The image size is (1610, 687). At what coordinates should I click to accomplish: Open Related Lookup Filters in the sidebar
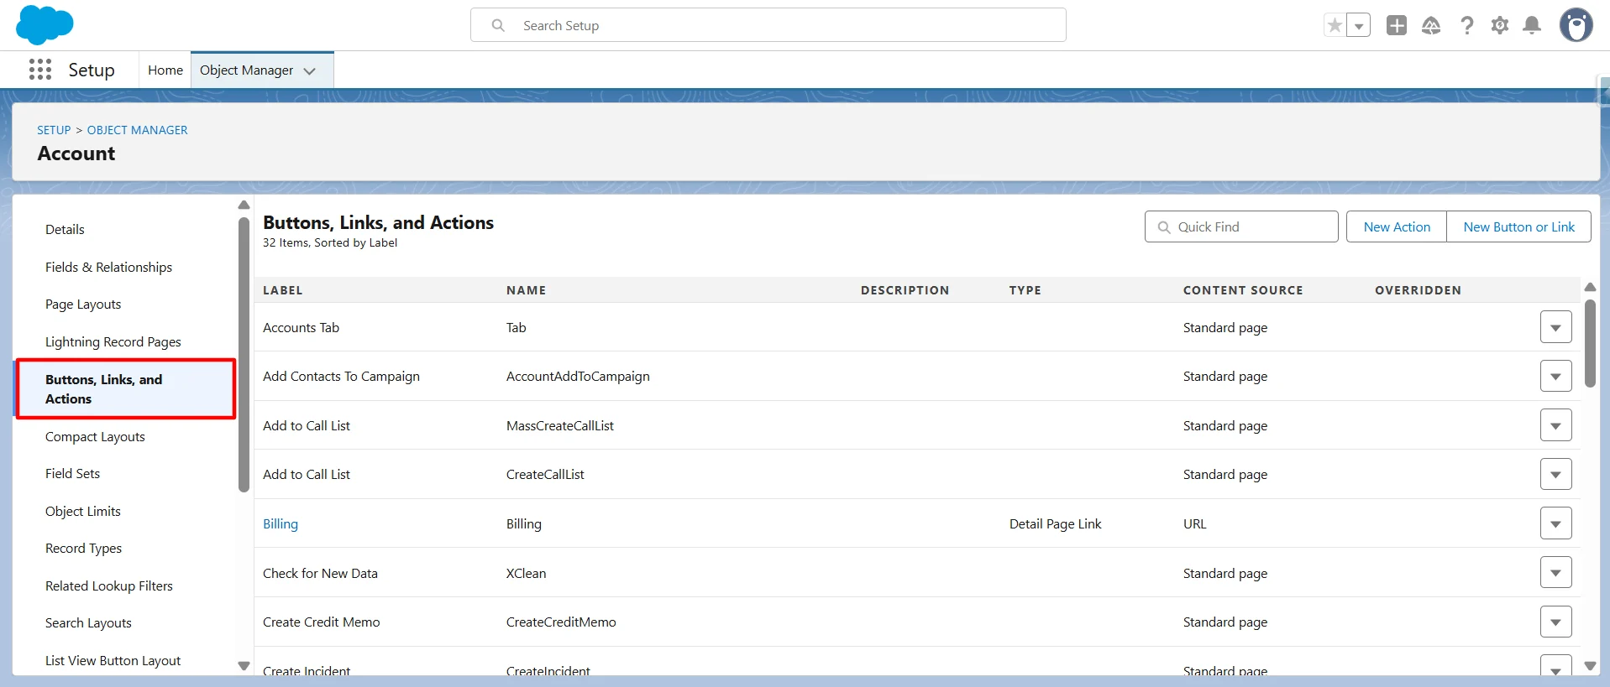coord(109,586)
